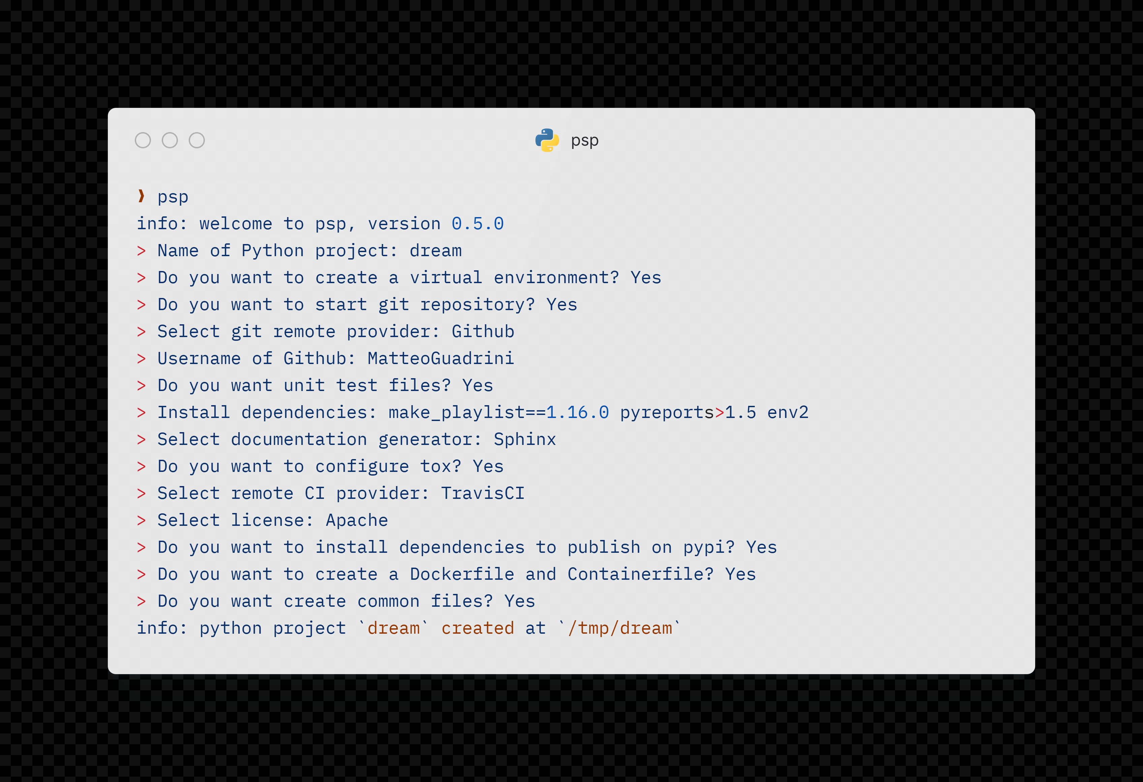The width and height of the screenshot is (1143, 782).
Task: Click the "make_playlist==1.16.0" dependency text
Action: [498, 412]
